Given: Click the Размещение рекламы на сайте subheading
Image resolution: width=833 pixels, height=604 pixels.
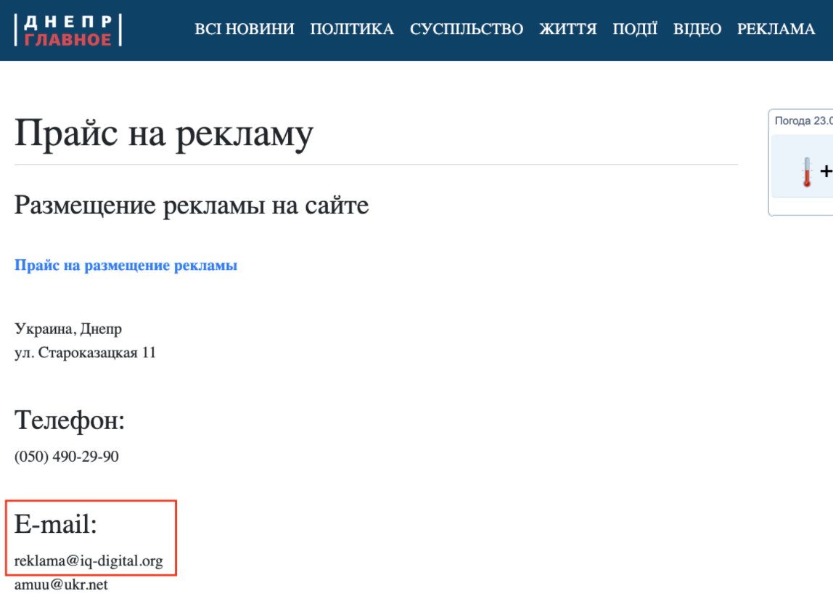Looking at the screenshot, I should (192, 205).
